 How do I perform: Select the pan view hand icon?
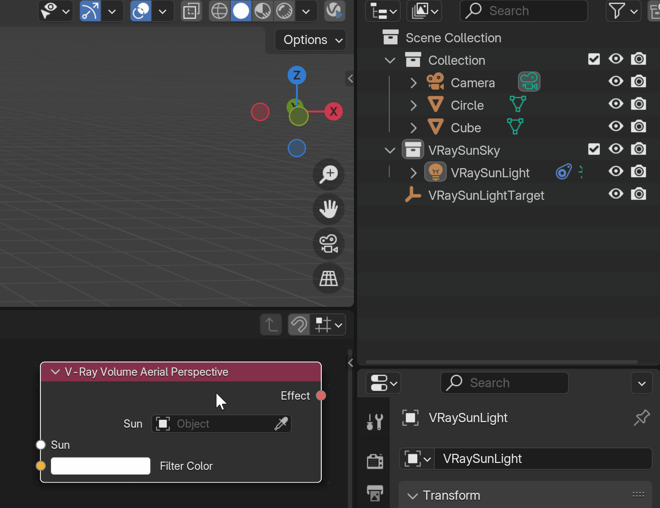tap(329, 209)
